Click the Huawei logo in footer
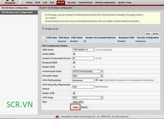This screenshot has width=164, height=119. (57, 117)
